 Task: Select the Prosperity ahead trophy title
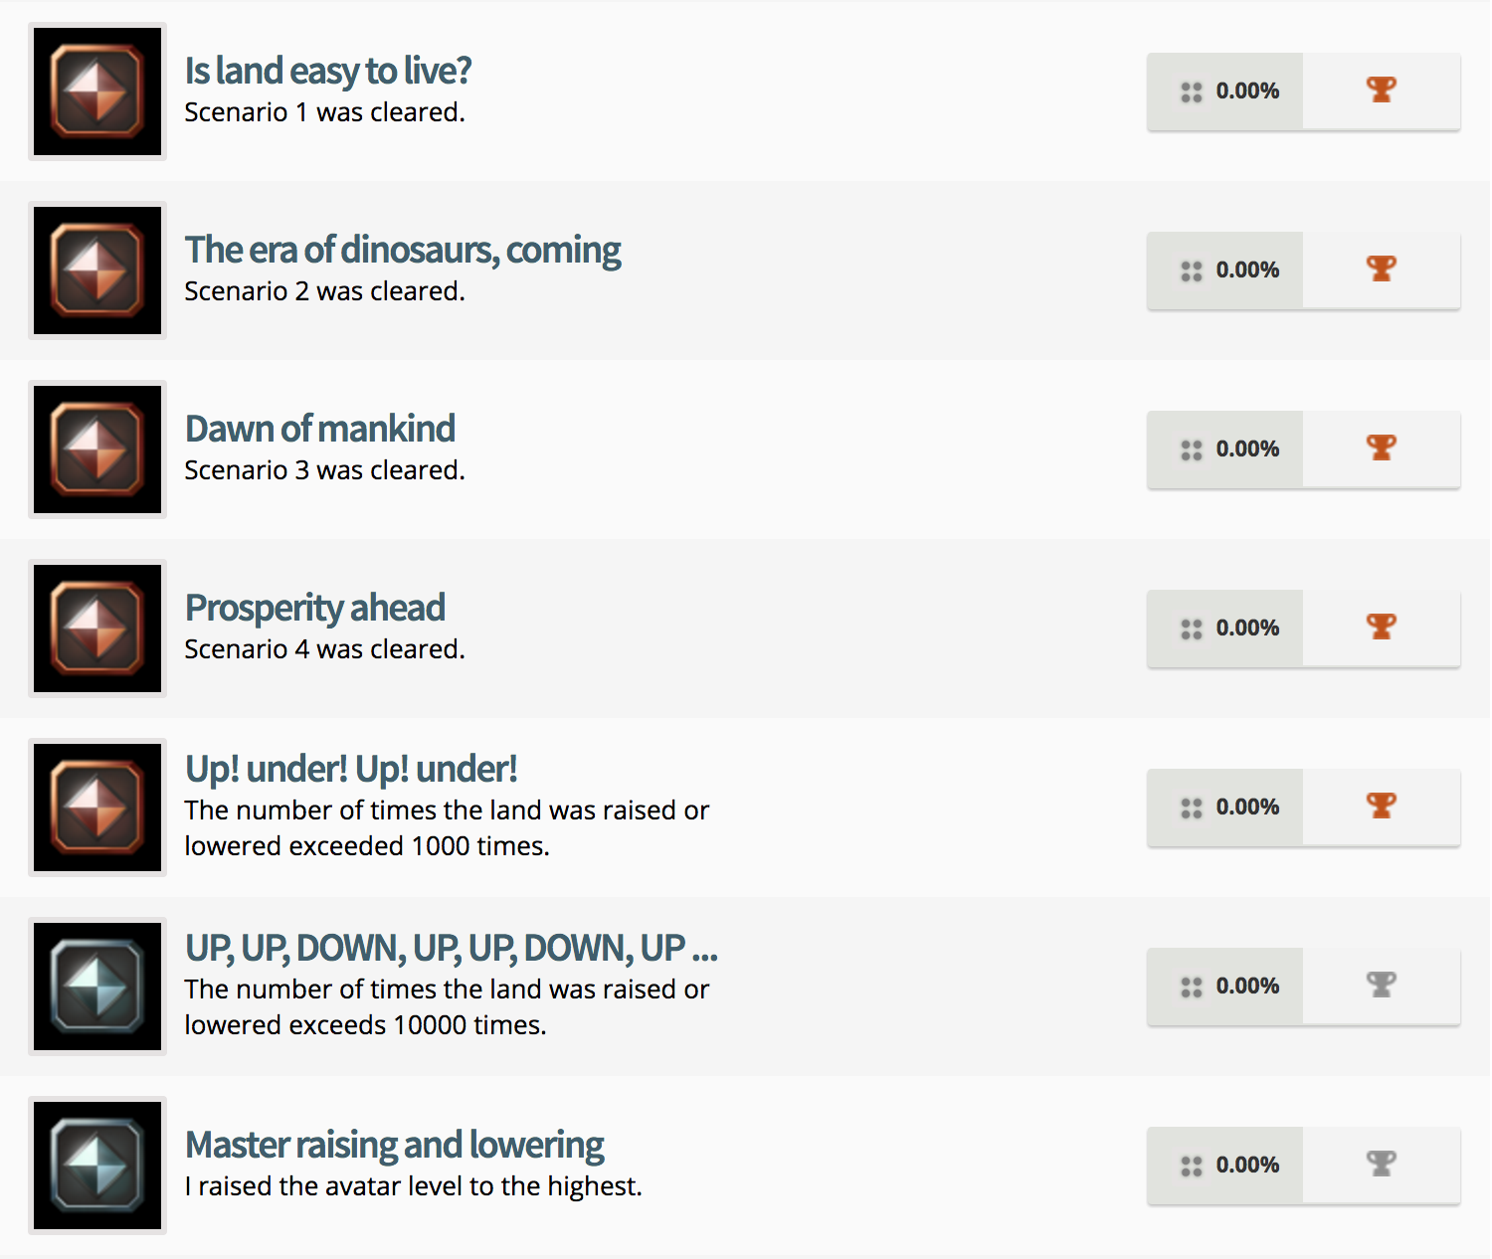(314, 609)
